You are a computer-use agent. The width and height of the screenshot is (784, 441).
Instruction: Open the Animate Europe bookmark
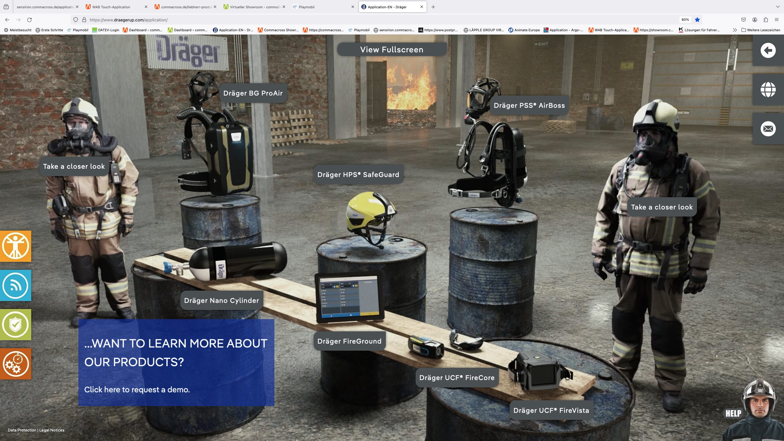point(524,30)
